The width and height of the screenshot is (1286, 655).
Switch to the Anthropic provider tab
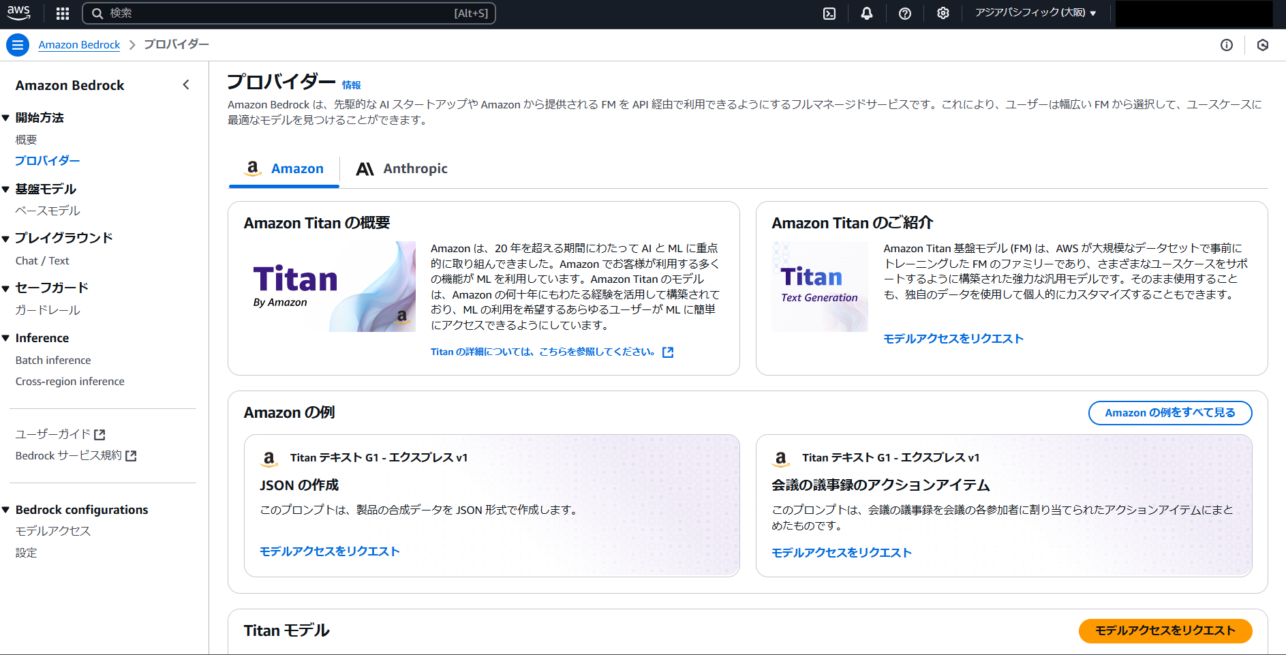[x=402, y=168]
